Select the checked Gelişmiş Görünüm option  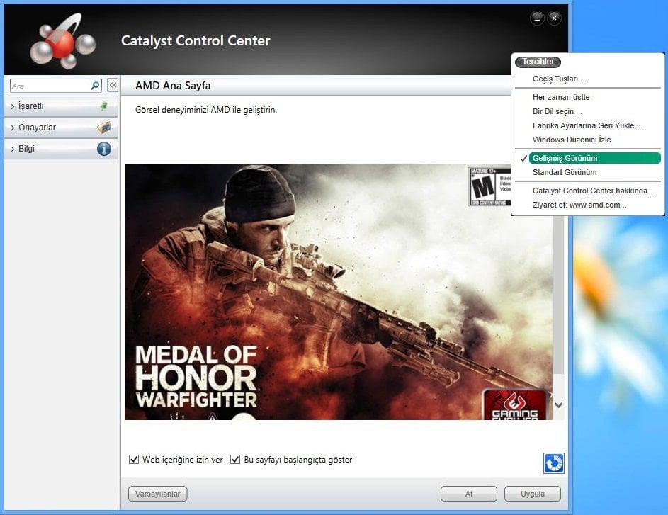tap(595, 158)
